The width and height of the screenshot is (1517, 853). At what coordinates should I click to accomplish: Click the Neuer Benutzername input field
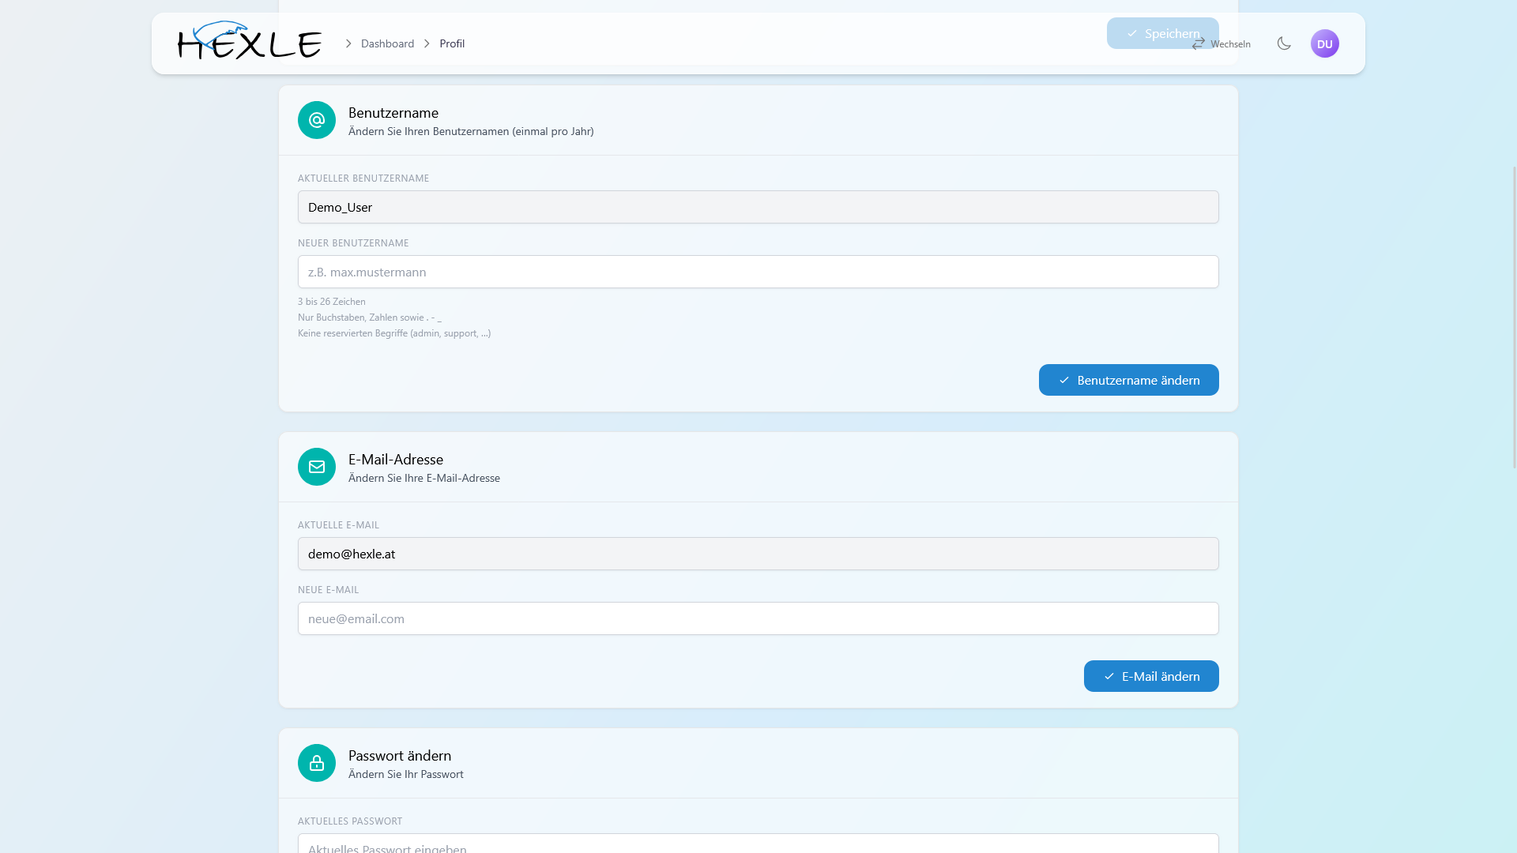[x=758, y=272]
